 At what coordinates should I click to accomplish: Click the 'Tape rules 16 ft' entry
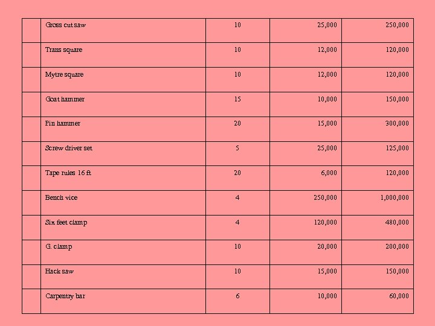point(68,173)
